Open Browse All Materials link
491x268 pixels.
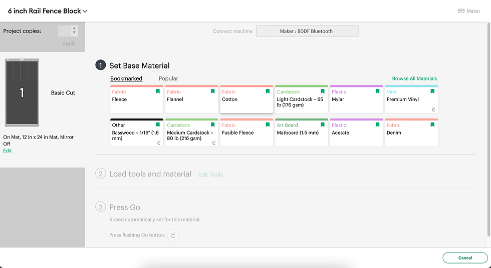pos(414,78)
